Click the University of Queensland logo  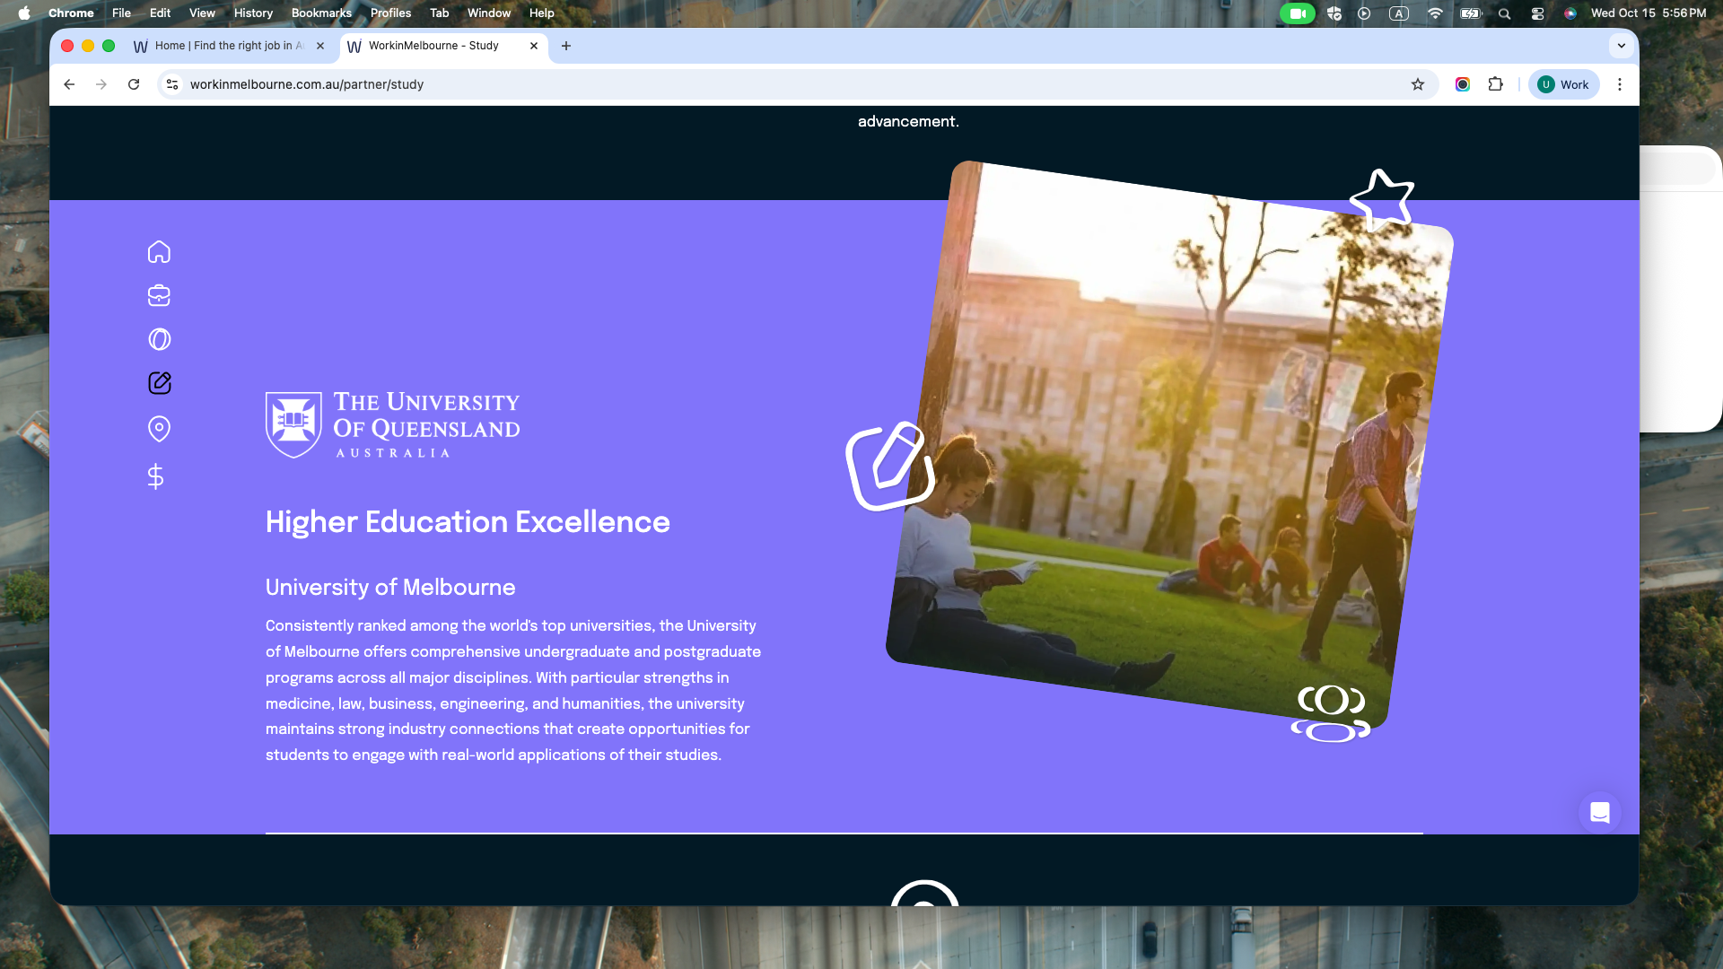[x=392, y=424]
